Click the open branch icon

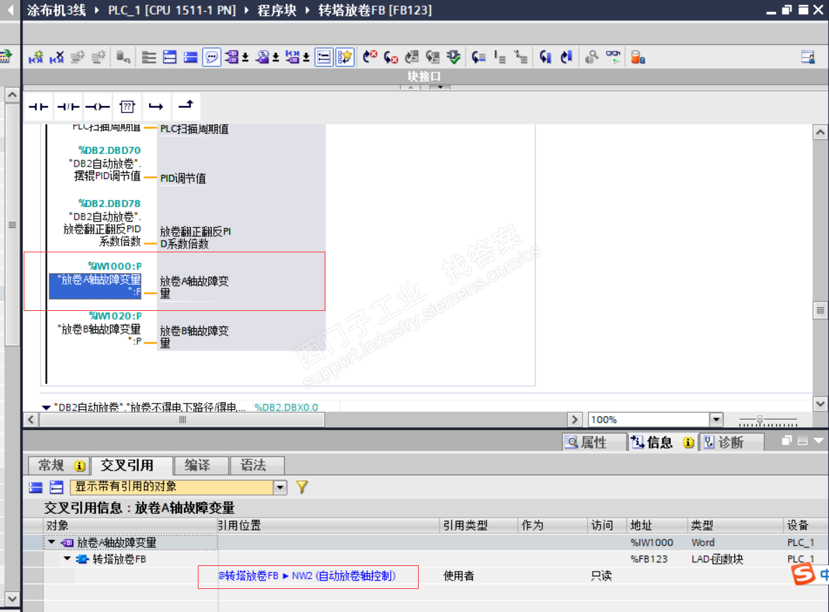[156, 107]
